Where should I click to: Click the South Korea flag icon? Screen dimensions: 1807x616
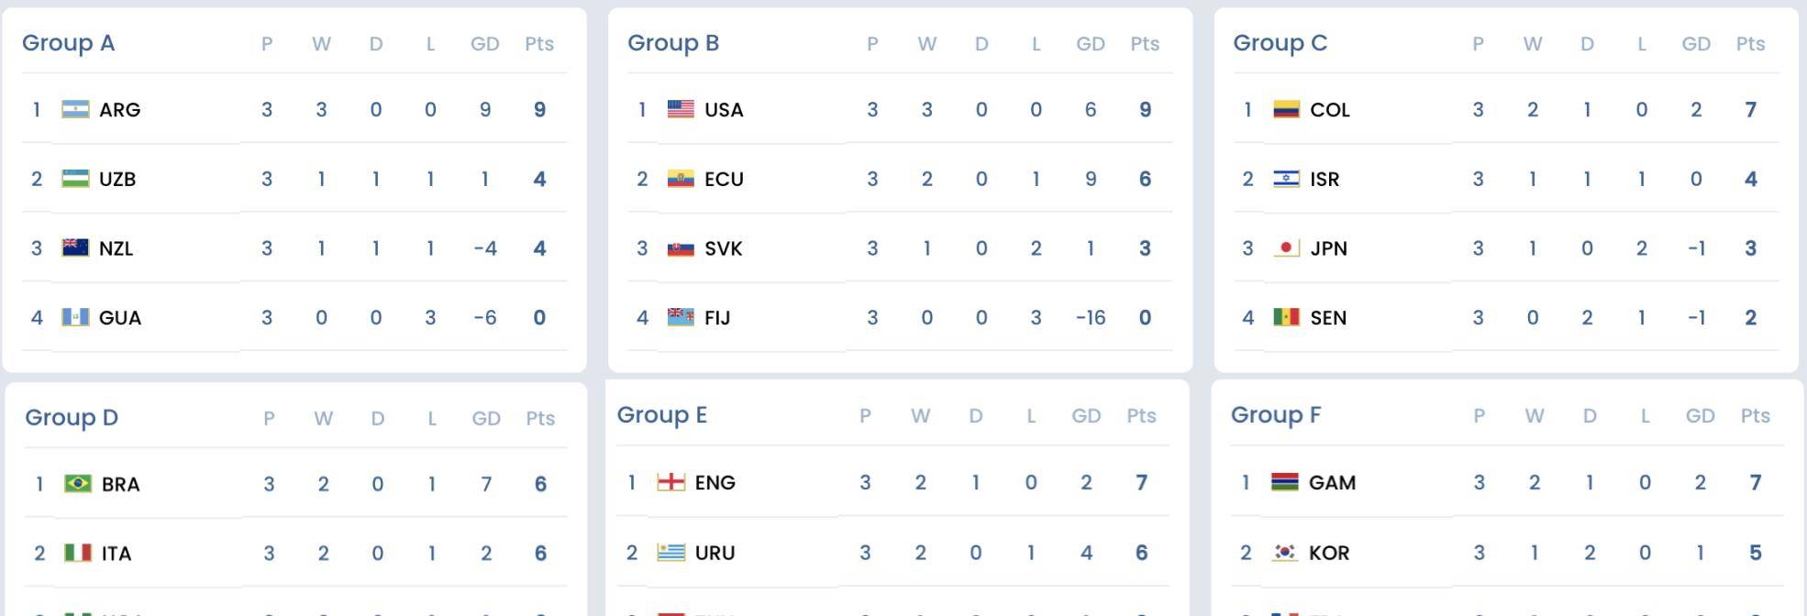(1285, 552)
